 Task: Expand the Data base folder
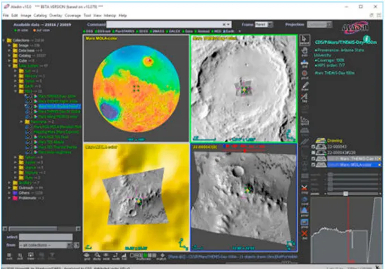(10, 50)
